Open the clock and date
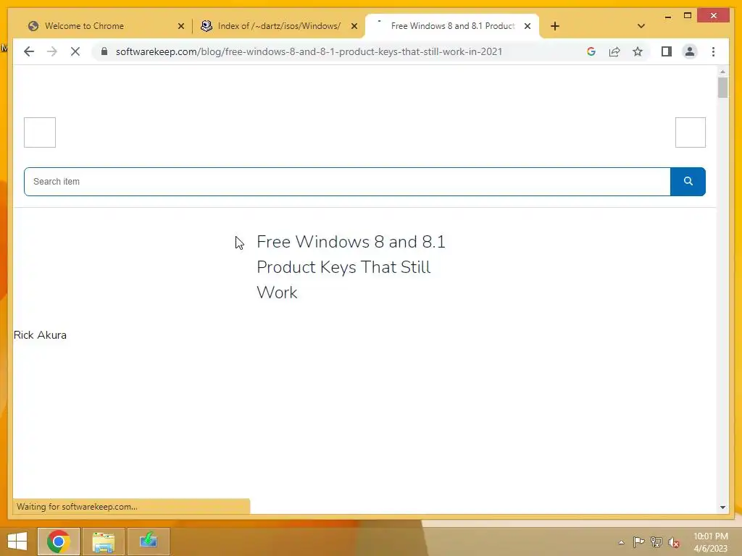The height and width of the screenshot is (556, 742). point(711,542)
